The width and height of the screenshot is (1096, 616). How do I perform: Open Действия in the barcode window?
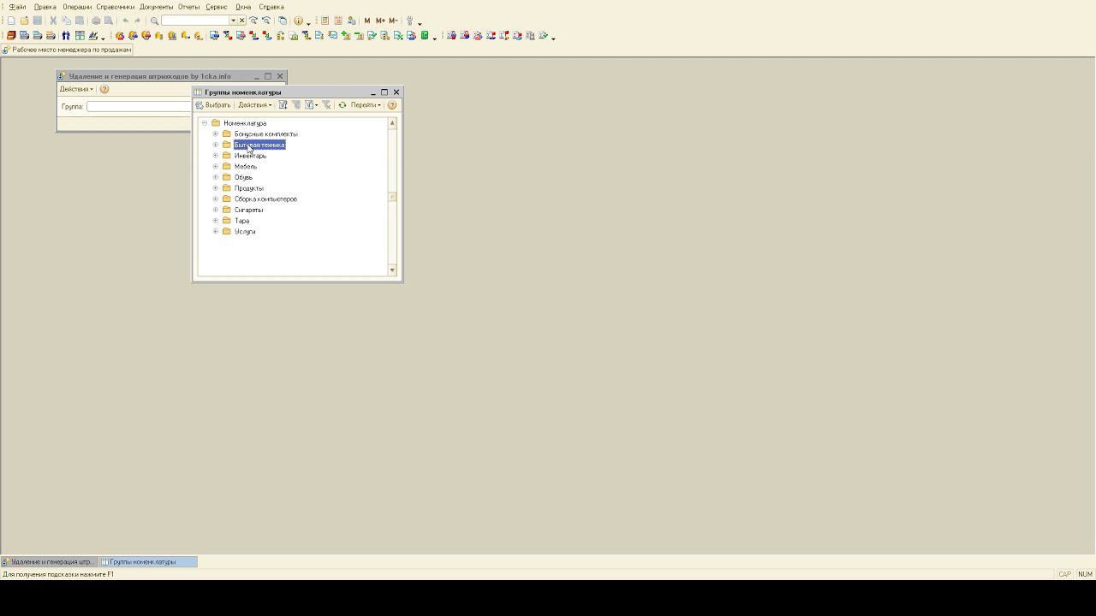pyautogui.click(x=76, y=89)
